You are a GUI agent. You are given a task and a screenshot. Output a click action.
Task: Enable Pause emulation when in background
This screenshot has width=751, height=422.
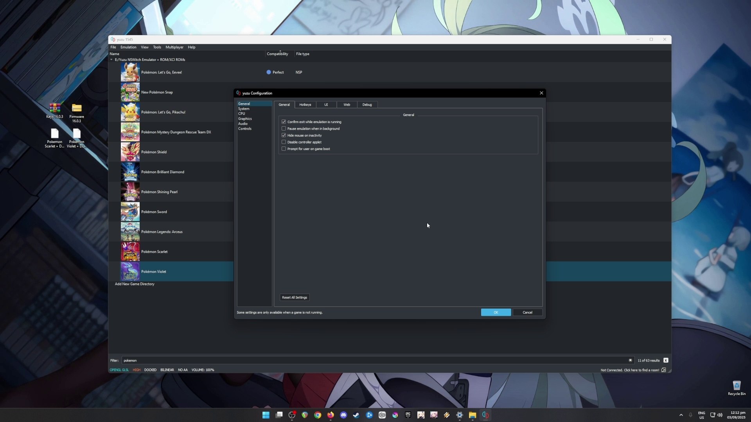pos(284,128)
